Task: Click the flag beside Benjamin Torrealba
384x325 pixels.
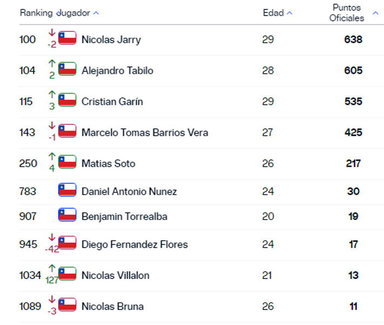Action: point(67,215)
